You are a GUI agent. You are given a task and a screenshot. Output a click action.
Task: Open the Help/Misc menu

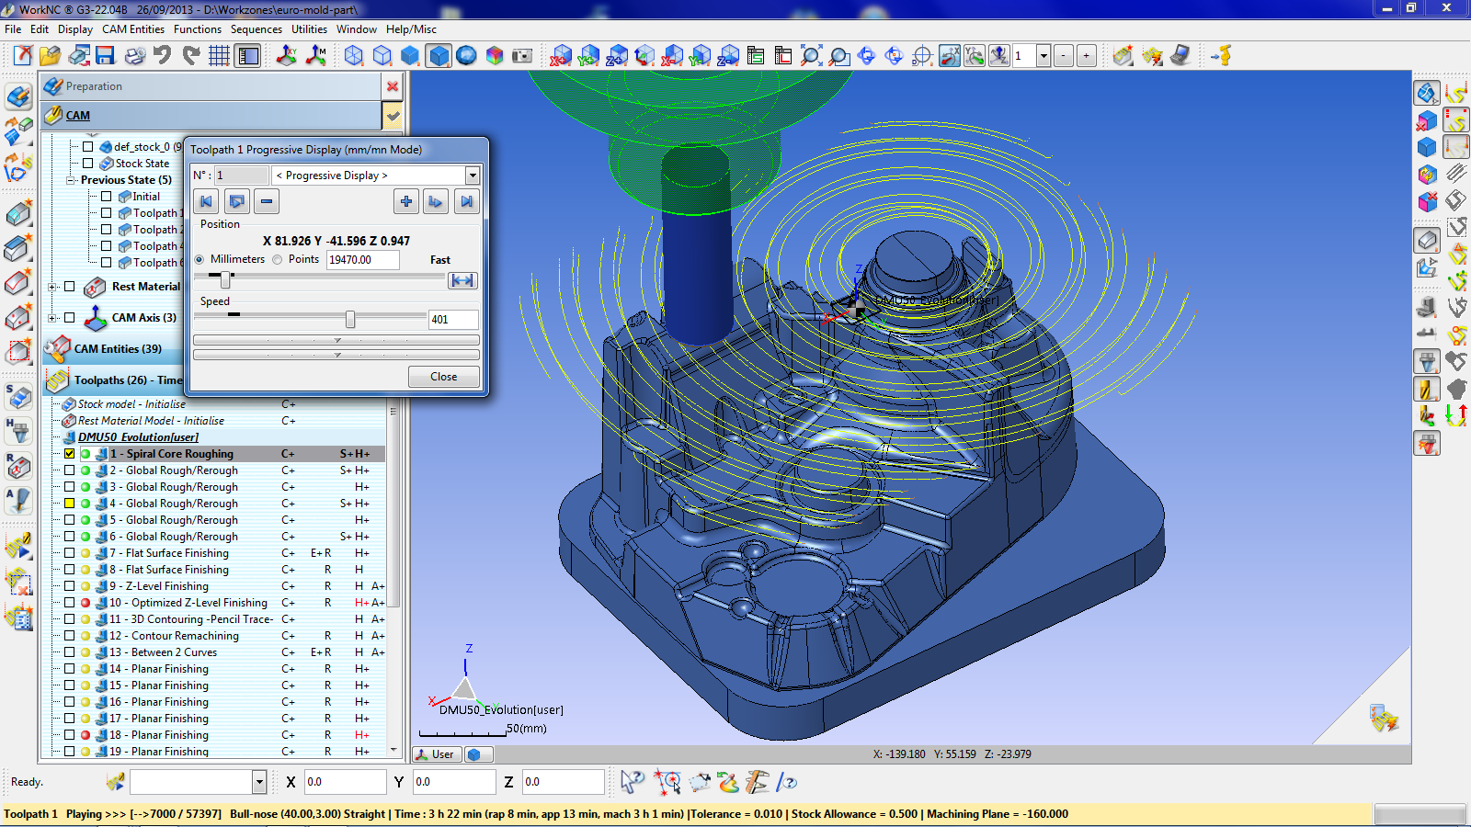(411, 29)
